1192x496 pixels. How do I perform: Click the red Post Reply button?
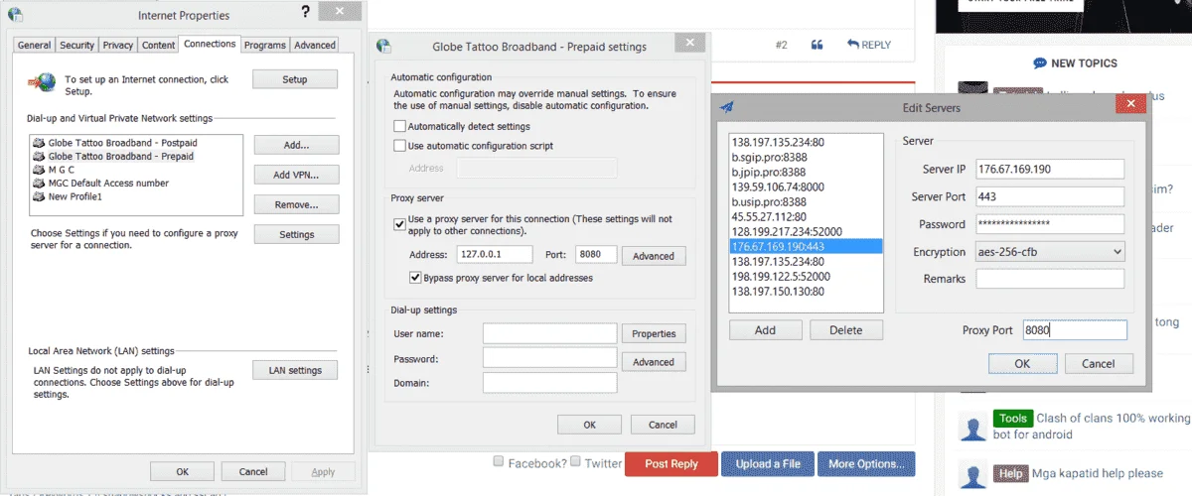point(670,464)
